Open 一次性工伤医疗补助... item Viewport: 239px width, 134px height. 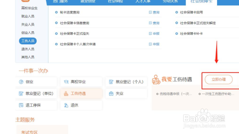tap(218, 94)
